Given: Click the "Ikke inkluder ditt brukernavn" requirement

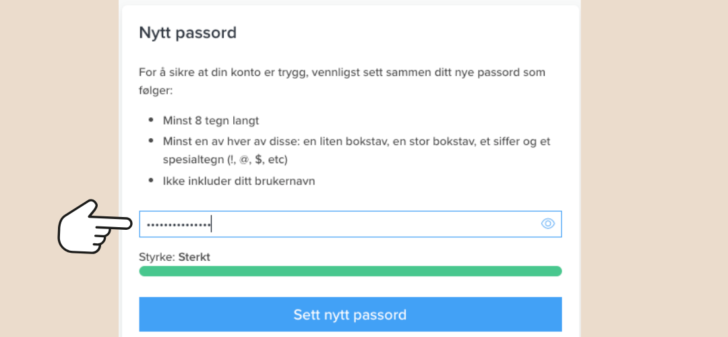Looking at the screenshot, I should pos(239,181).
